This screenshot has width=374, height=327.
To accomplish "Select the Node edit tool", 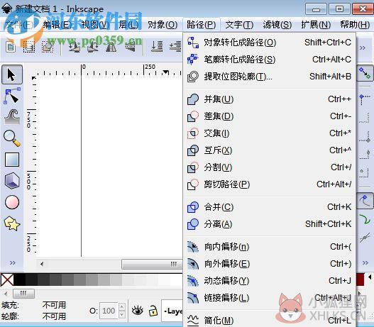I will coord(12,96).
